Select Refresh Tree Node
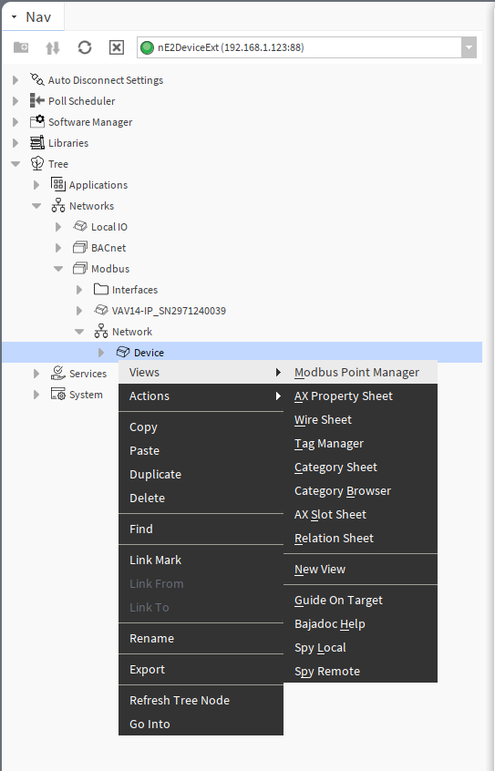This screenshot has width=495, height=771. [201, 700]
